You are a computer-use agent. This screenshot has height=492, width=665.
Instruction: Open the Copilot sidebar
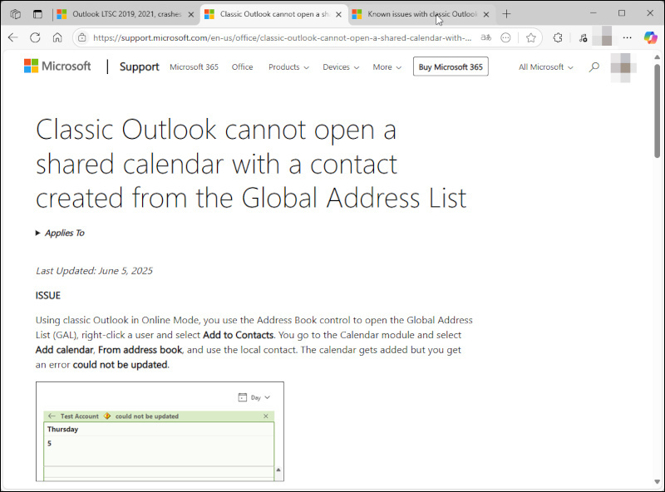tap(650, 37)
